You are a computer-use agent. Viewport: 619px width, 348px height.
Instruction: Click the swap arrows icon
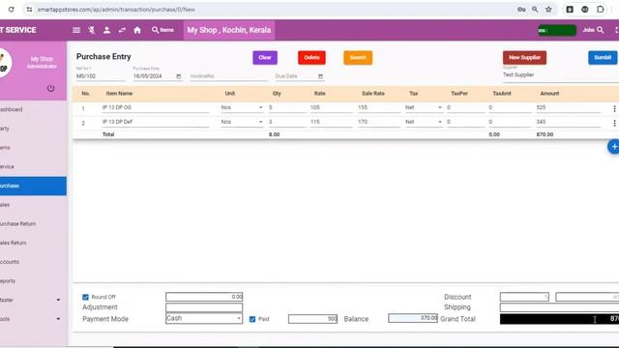[122, 30]
